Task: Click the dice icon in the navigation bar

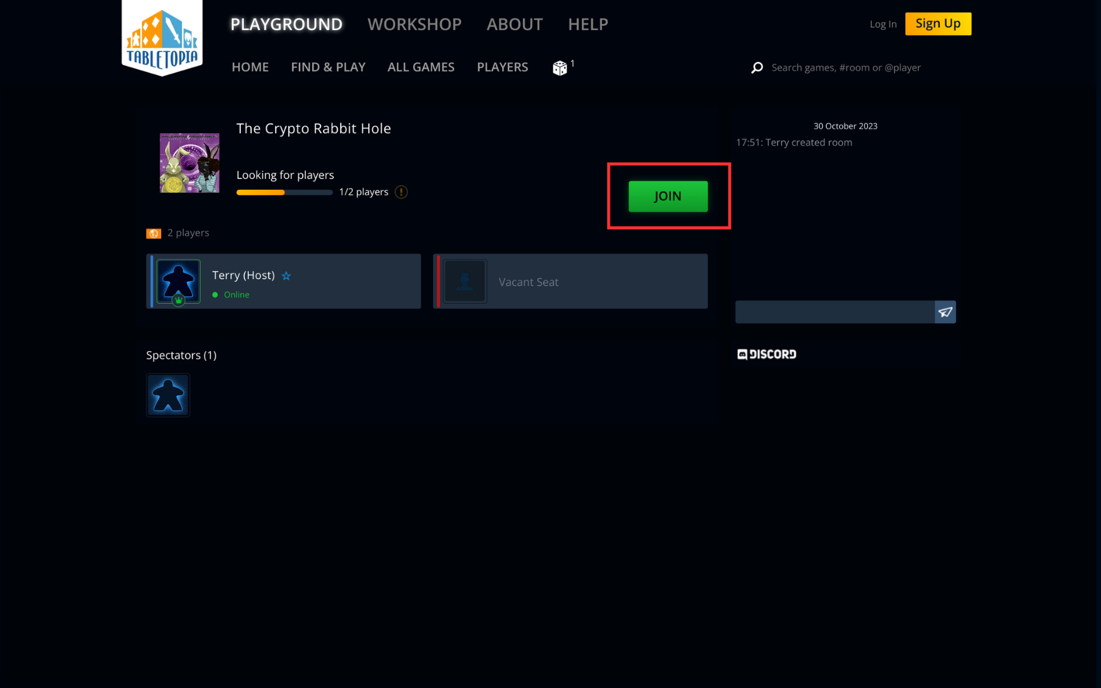Action: pos(560,67)
